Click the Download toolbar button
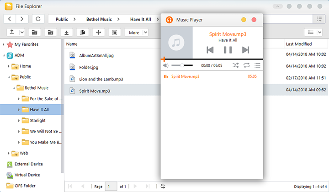The height and width of the screenshot is (192, 329). [67, 32]
